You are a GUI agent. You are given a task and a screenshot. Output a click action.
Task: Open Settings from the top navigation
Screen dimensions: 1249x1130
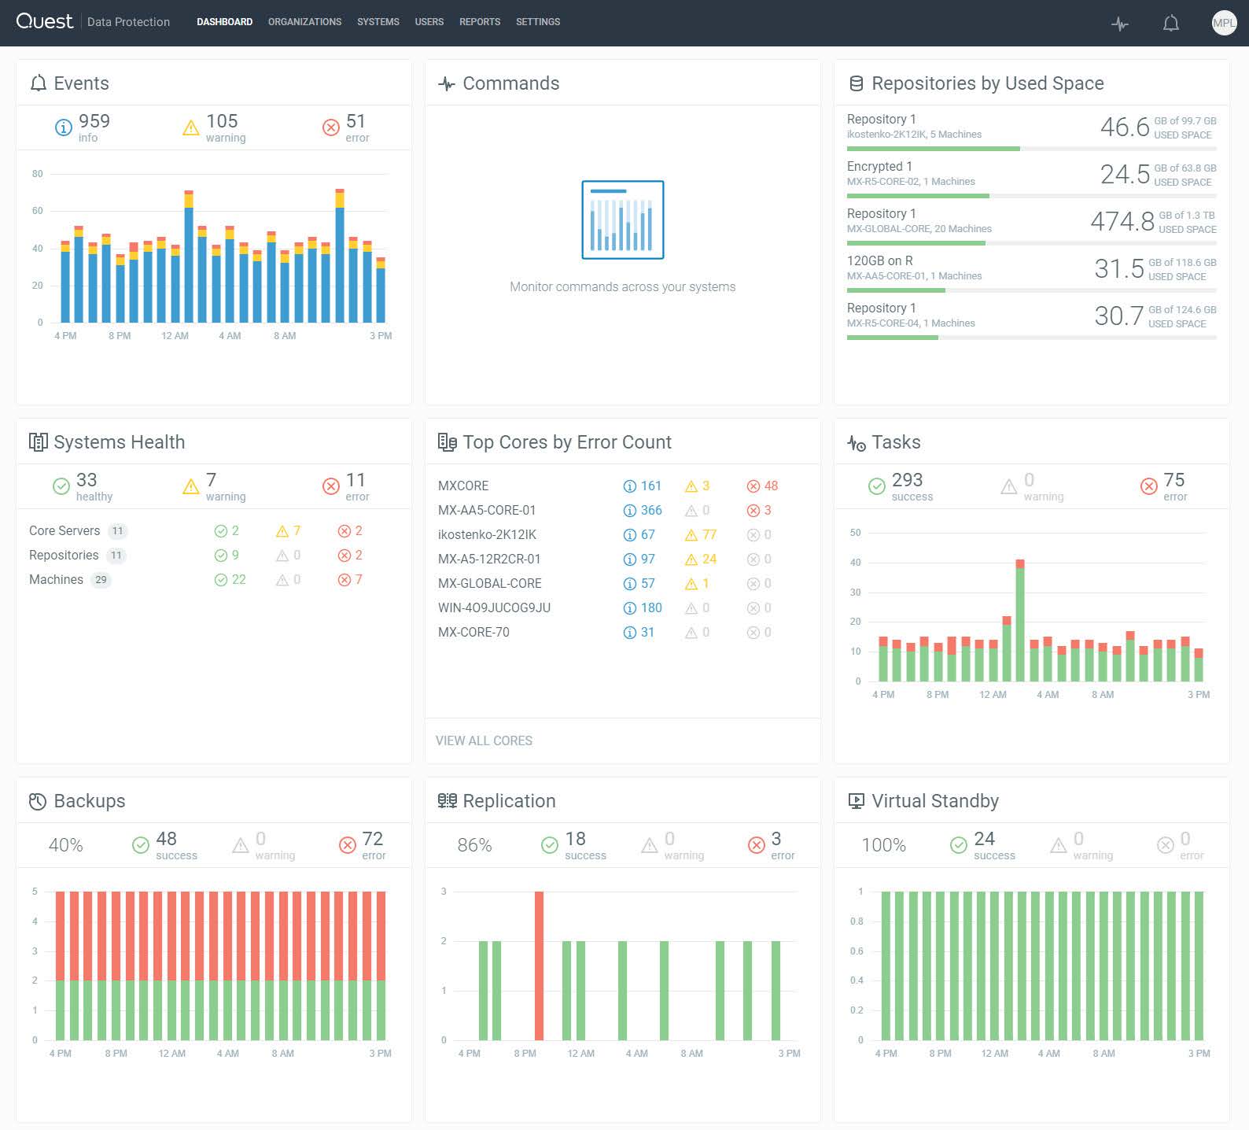pyautogui.click(x=538, y=22)
